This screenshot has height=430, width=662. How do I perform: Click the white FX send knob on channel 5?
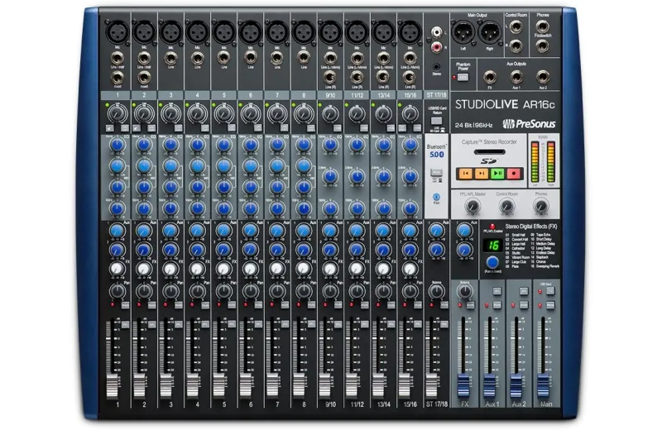[223, 269]
